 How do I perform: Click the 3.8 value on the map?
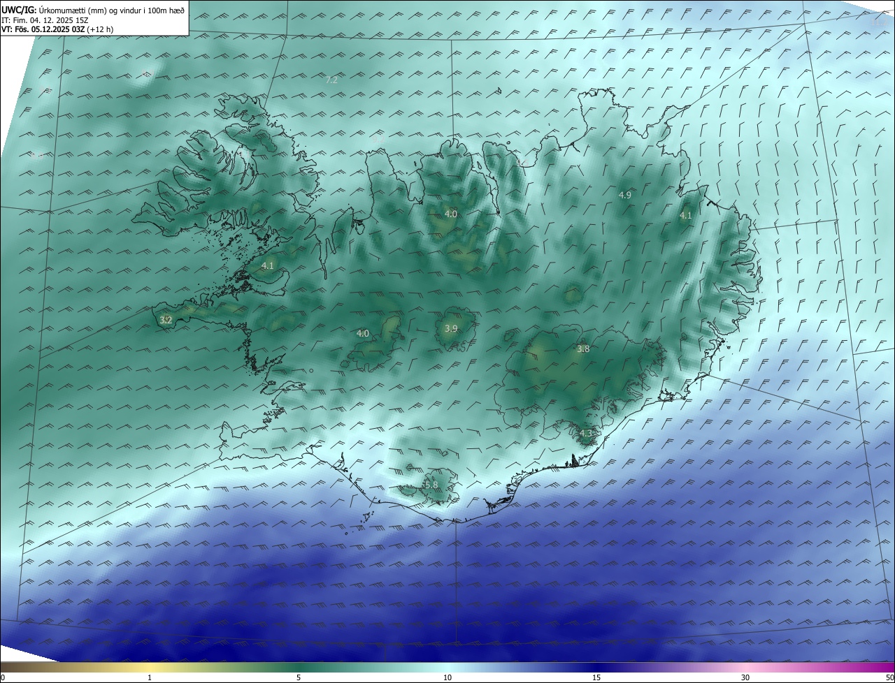click(x=583, y=348)
